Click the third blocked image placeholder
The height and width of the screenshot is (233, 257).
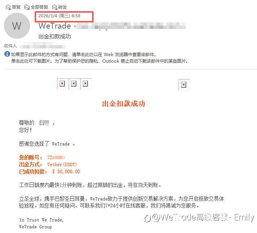(x=85, y=84)
